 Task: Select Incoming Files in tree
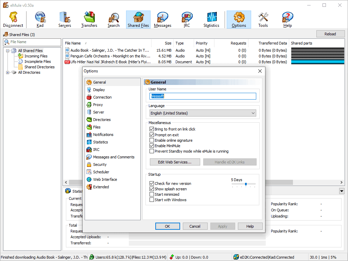pyautogui.click(x=36, y=56)
